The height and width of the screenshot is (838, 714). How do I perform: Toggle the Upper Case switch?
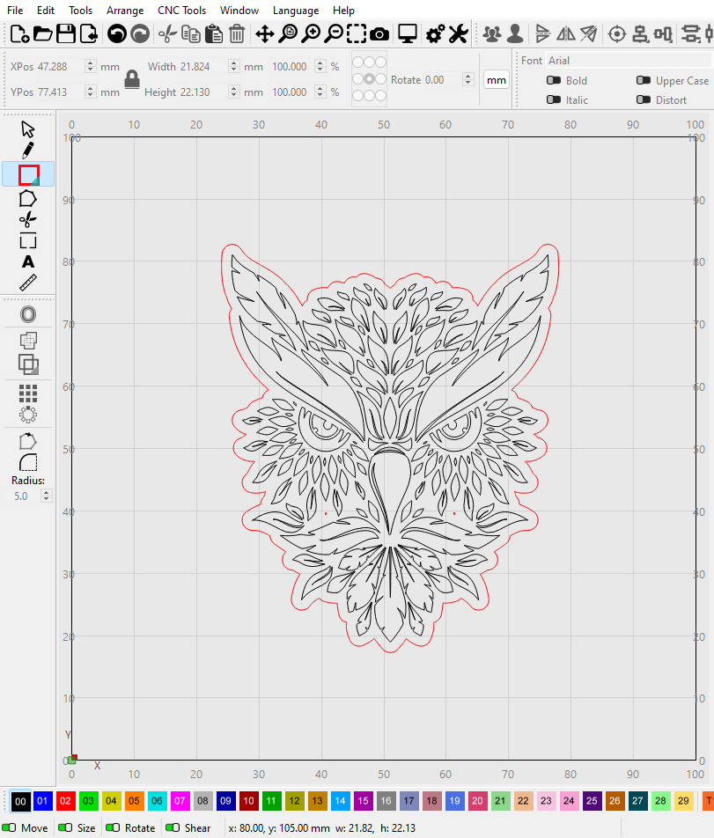point(644,81)
